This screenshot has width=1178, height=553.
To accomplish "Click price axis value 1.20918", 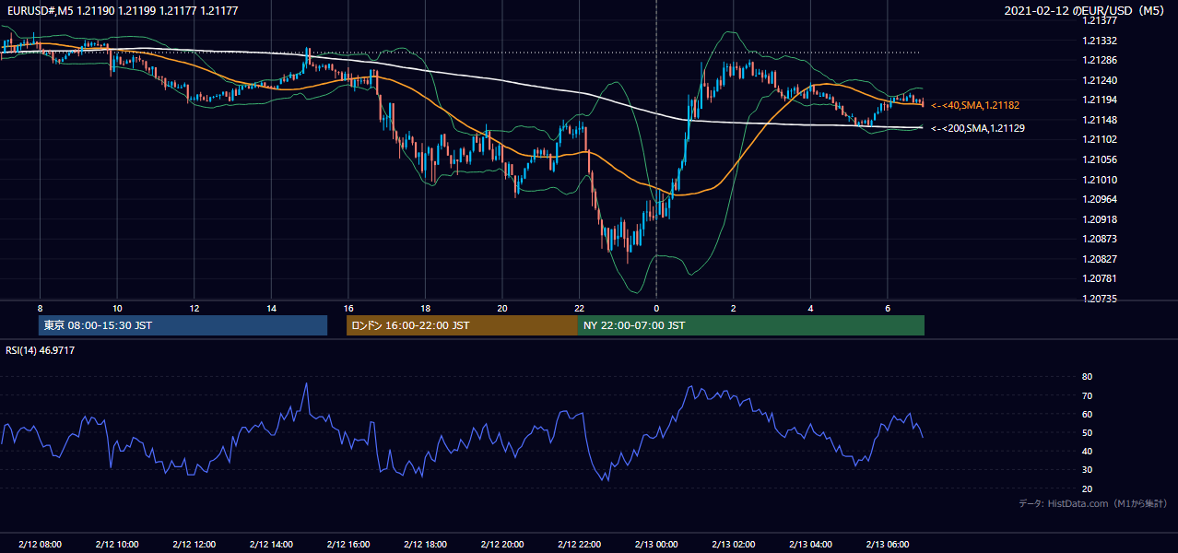I will (1100, 219).
